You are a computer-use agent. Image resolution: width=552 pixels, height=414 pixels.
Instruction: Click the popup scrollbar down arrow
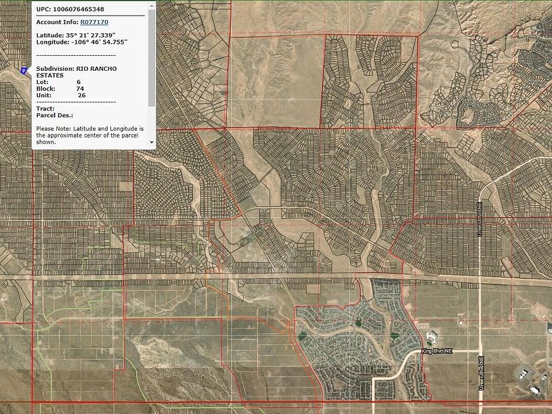click(x=152, y=142)
